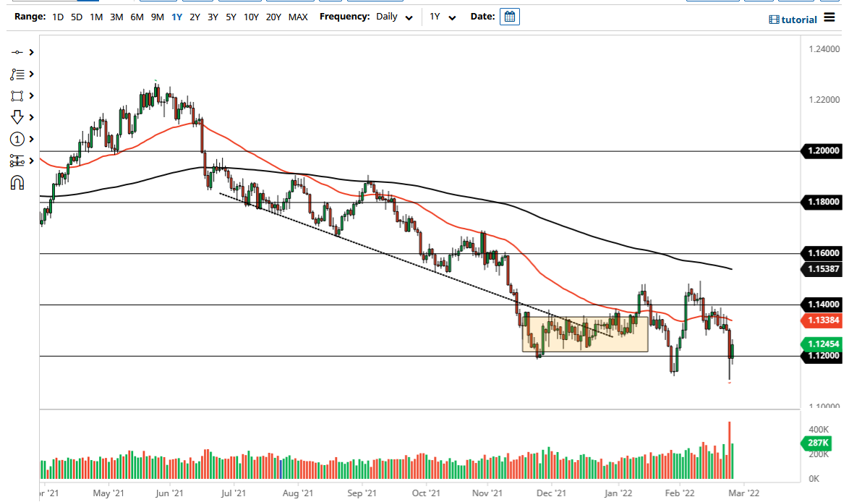
Task: Set the chart range to MAX
Action: pos(298,17)
